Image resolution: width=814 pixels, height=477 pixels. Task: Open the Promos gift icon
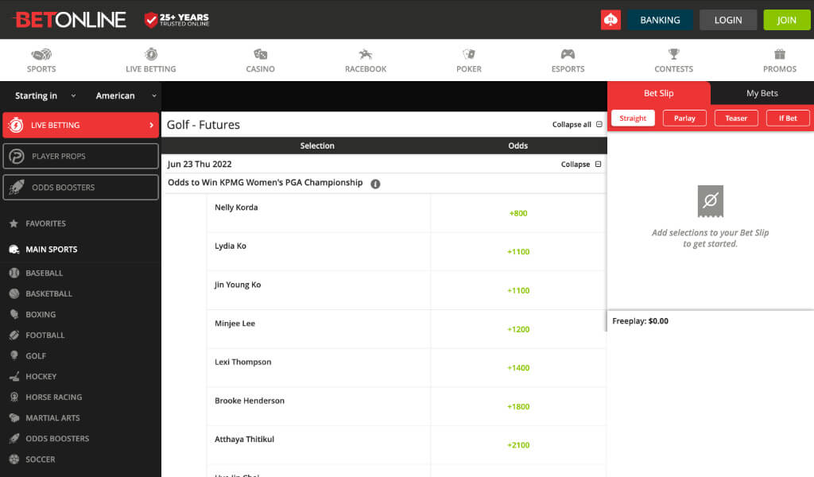[780, 54]
